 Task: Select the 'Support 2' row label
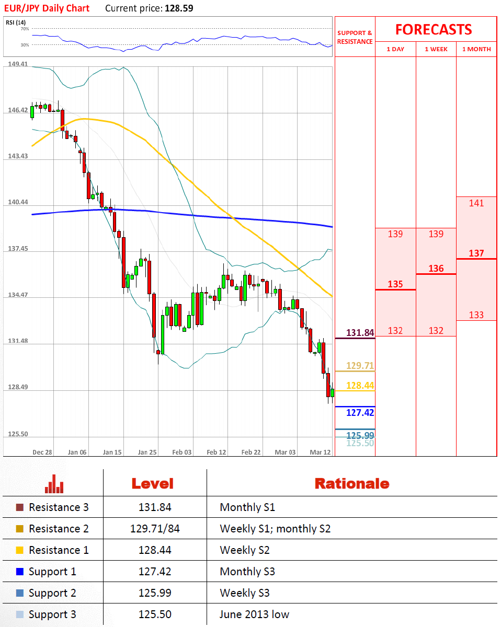52,593
